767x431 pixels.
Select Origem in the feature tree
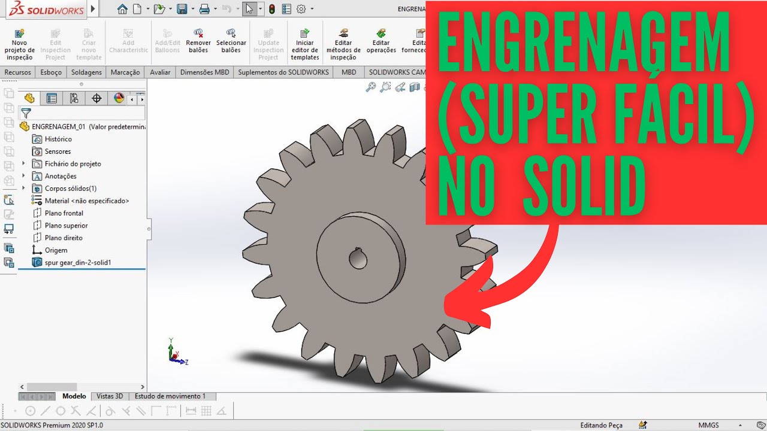coord(50,250)
